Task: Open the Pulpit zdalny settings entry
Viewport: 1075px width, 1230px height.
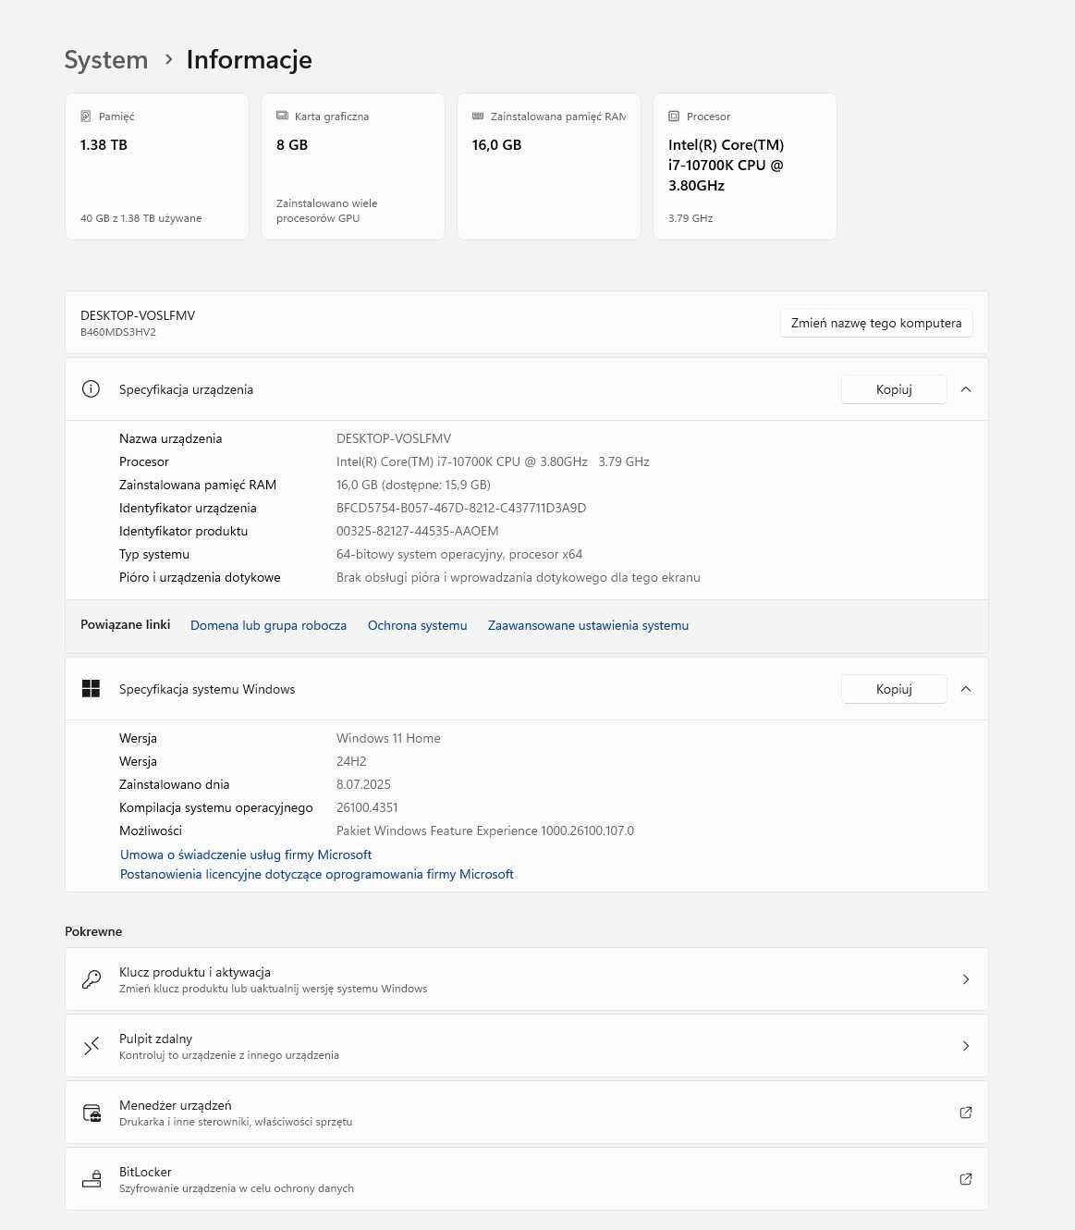Action: 527,1046
